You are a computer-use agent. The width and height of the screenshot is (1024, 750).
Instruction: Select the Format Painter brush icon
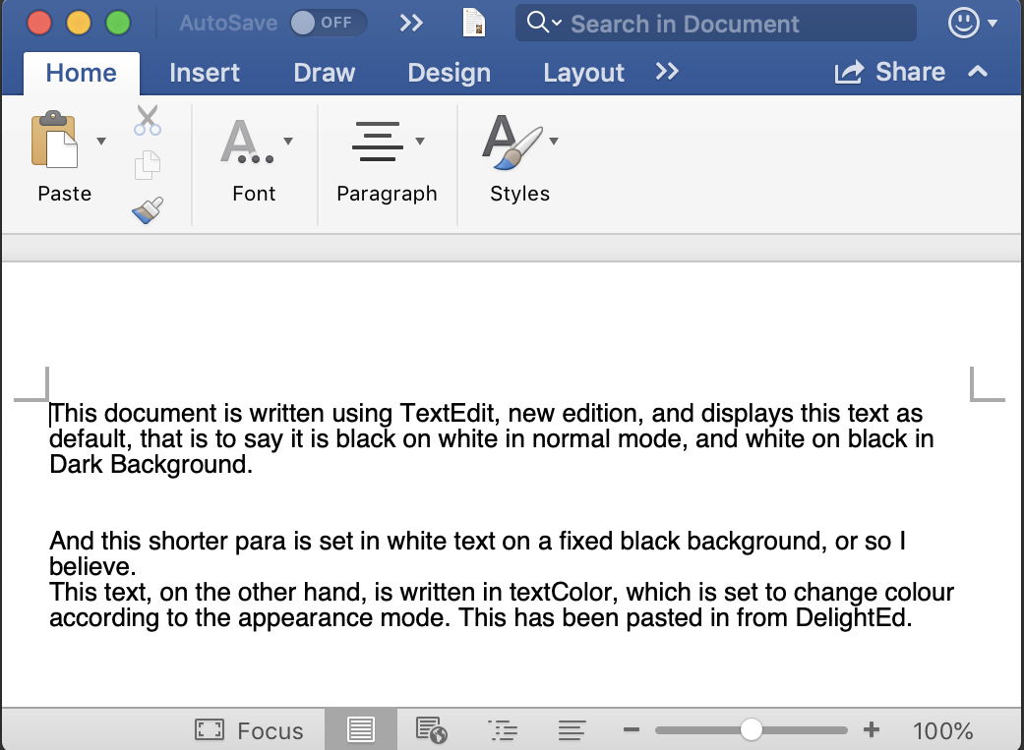[148, 209]
